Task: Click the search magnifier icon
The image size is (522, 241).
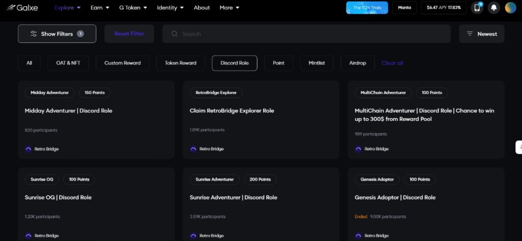Action: coord(174,34)
